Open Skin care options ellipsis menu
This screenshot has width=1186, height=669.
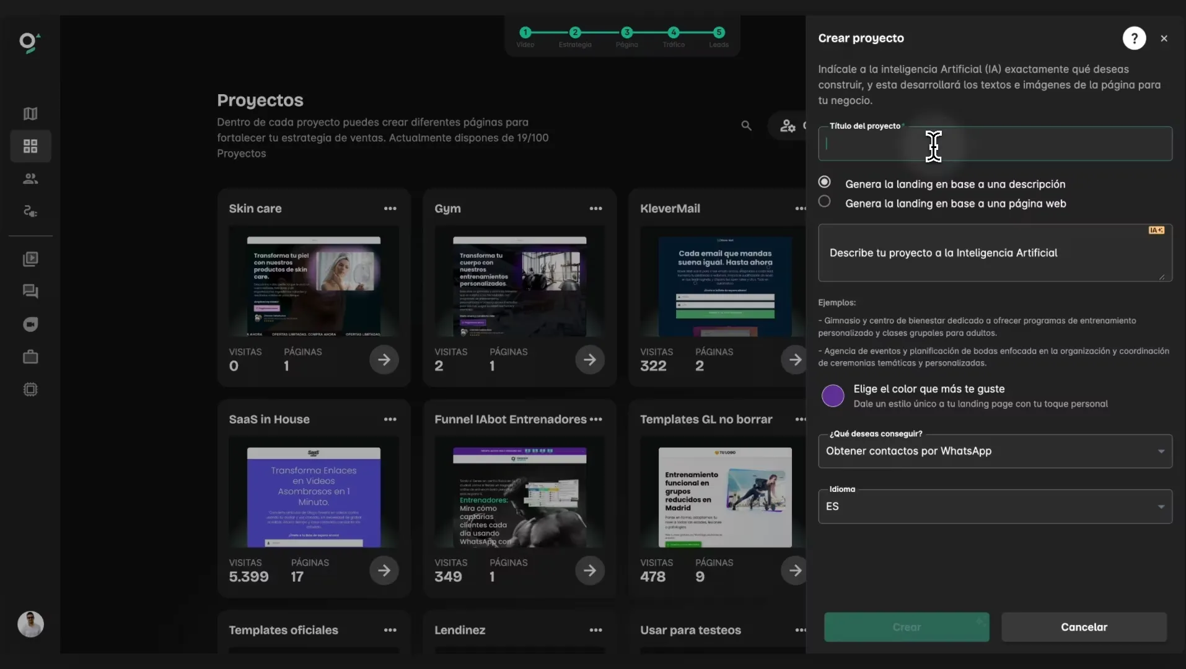point(390,209)
